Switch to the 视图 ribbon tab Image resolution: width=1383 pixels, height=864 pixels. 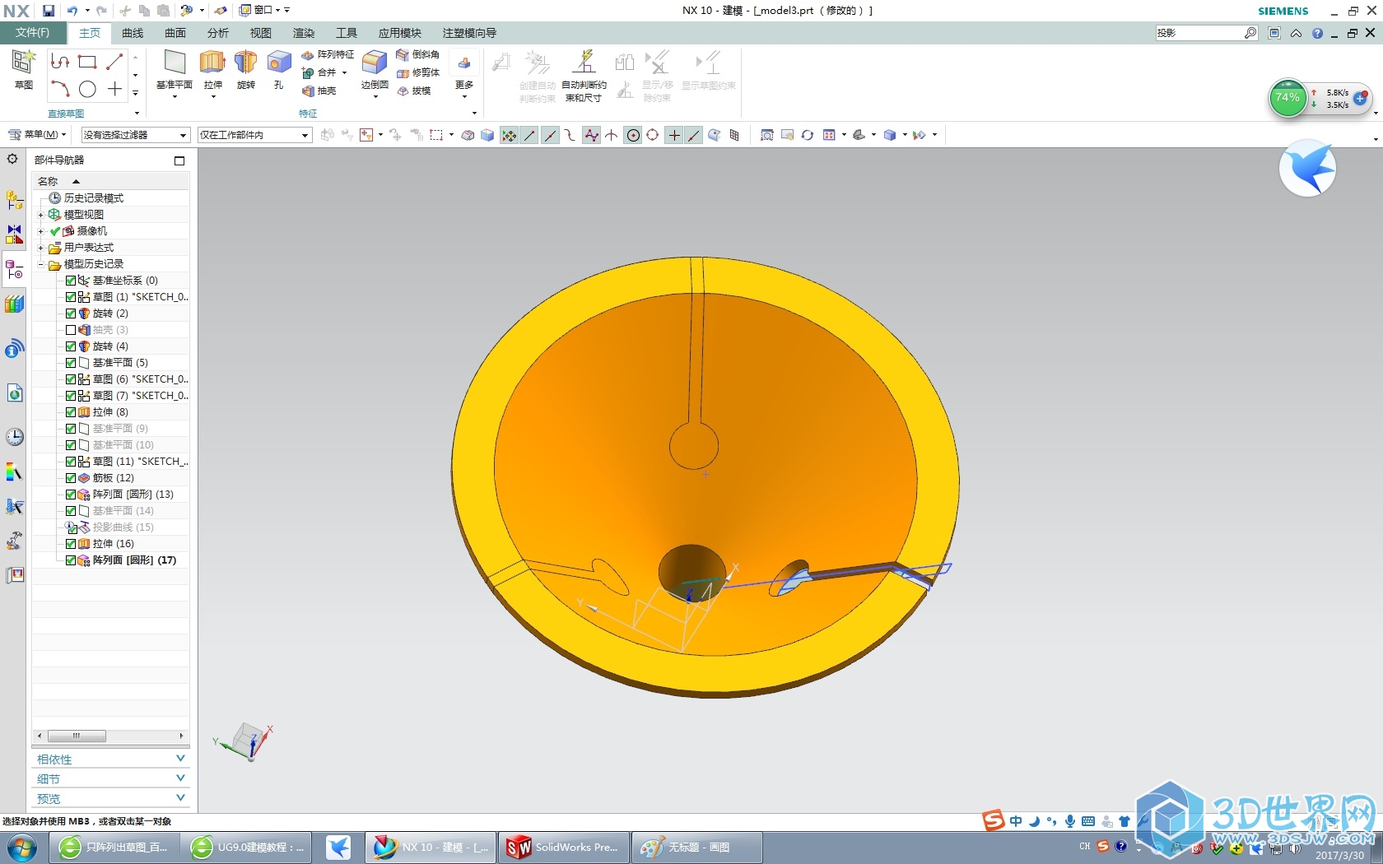261,33
